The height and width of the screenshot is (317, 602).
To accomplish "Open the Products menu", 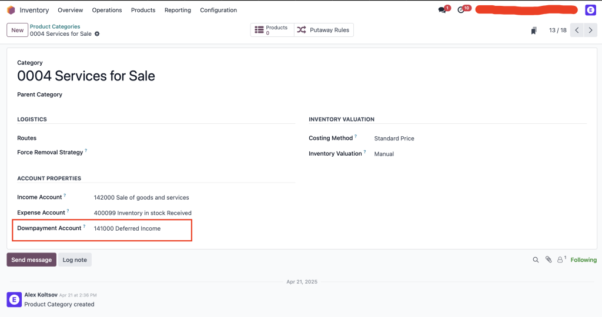I will 143,10.
